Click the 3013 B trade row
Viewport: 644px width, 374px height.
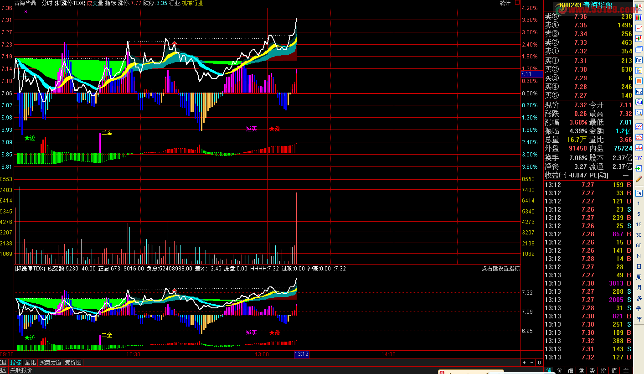(589, 283)
